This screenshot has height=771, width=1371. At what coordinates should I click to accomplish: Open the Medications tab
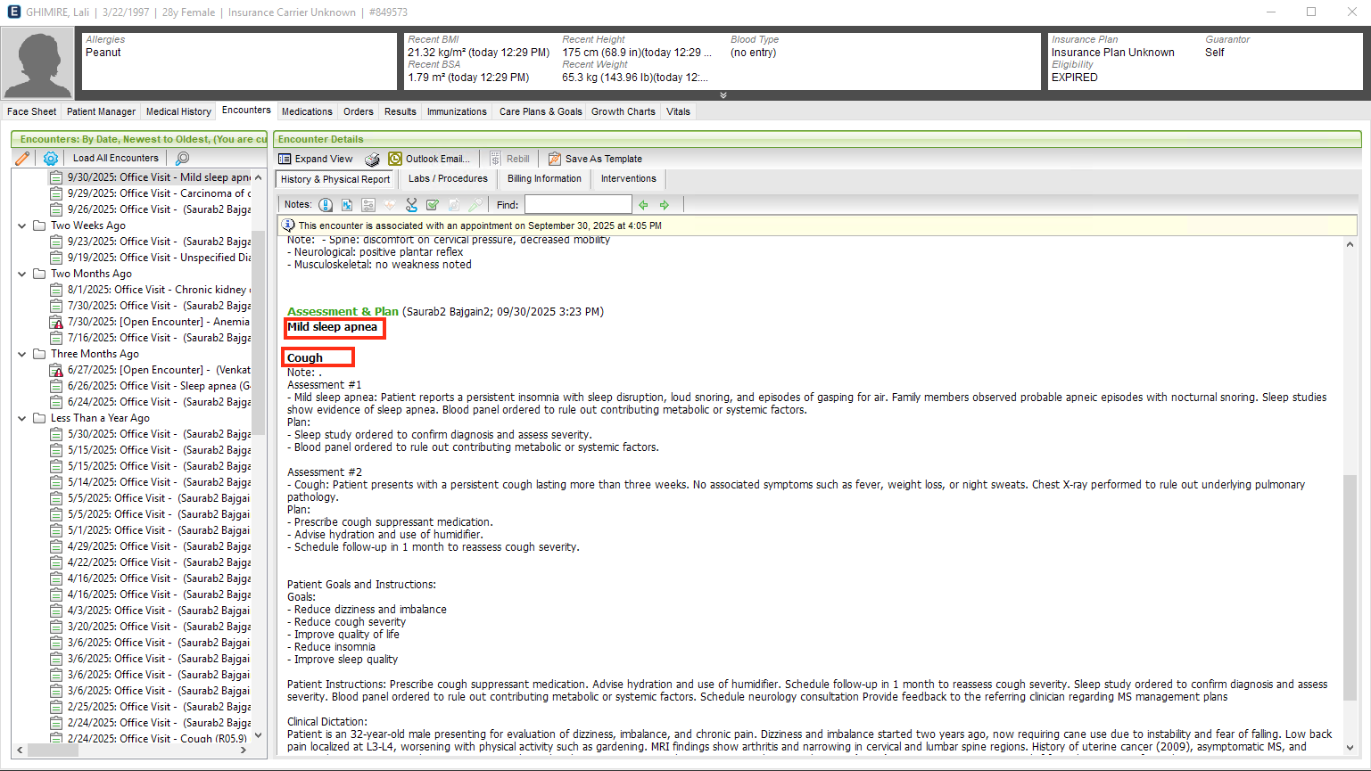pos(307,112)
